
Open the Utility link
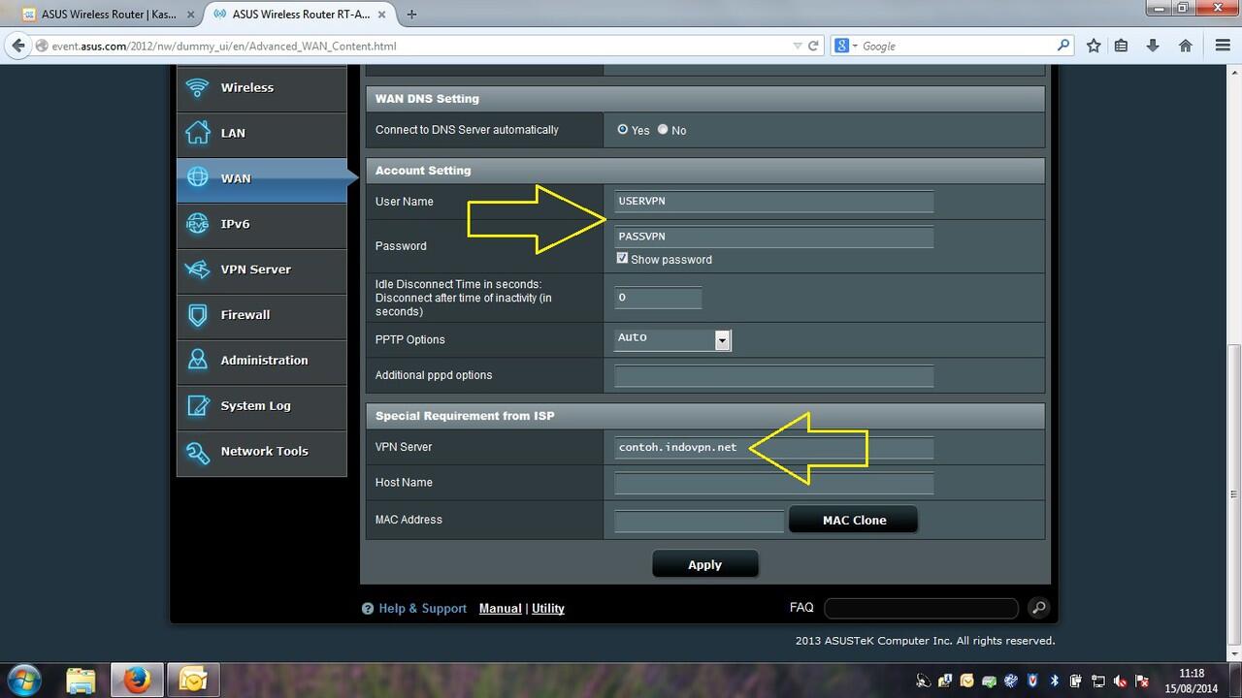point(548,609)
